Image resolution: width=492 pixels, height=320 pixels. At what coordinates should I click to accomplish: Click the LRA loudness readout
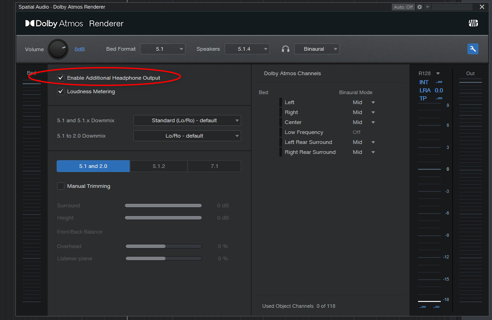[x=431, y=90]
